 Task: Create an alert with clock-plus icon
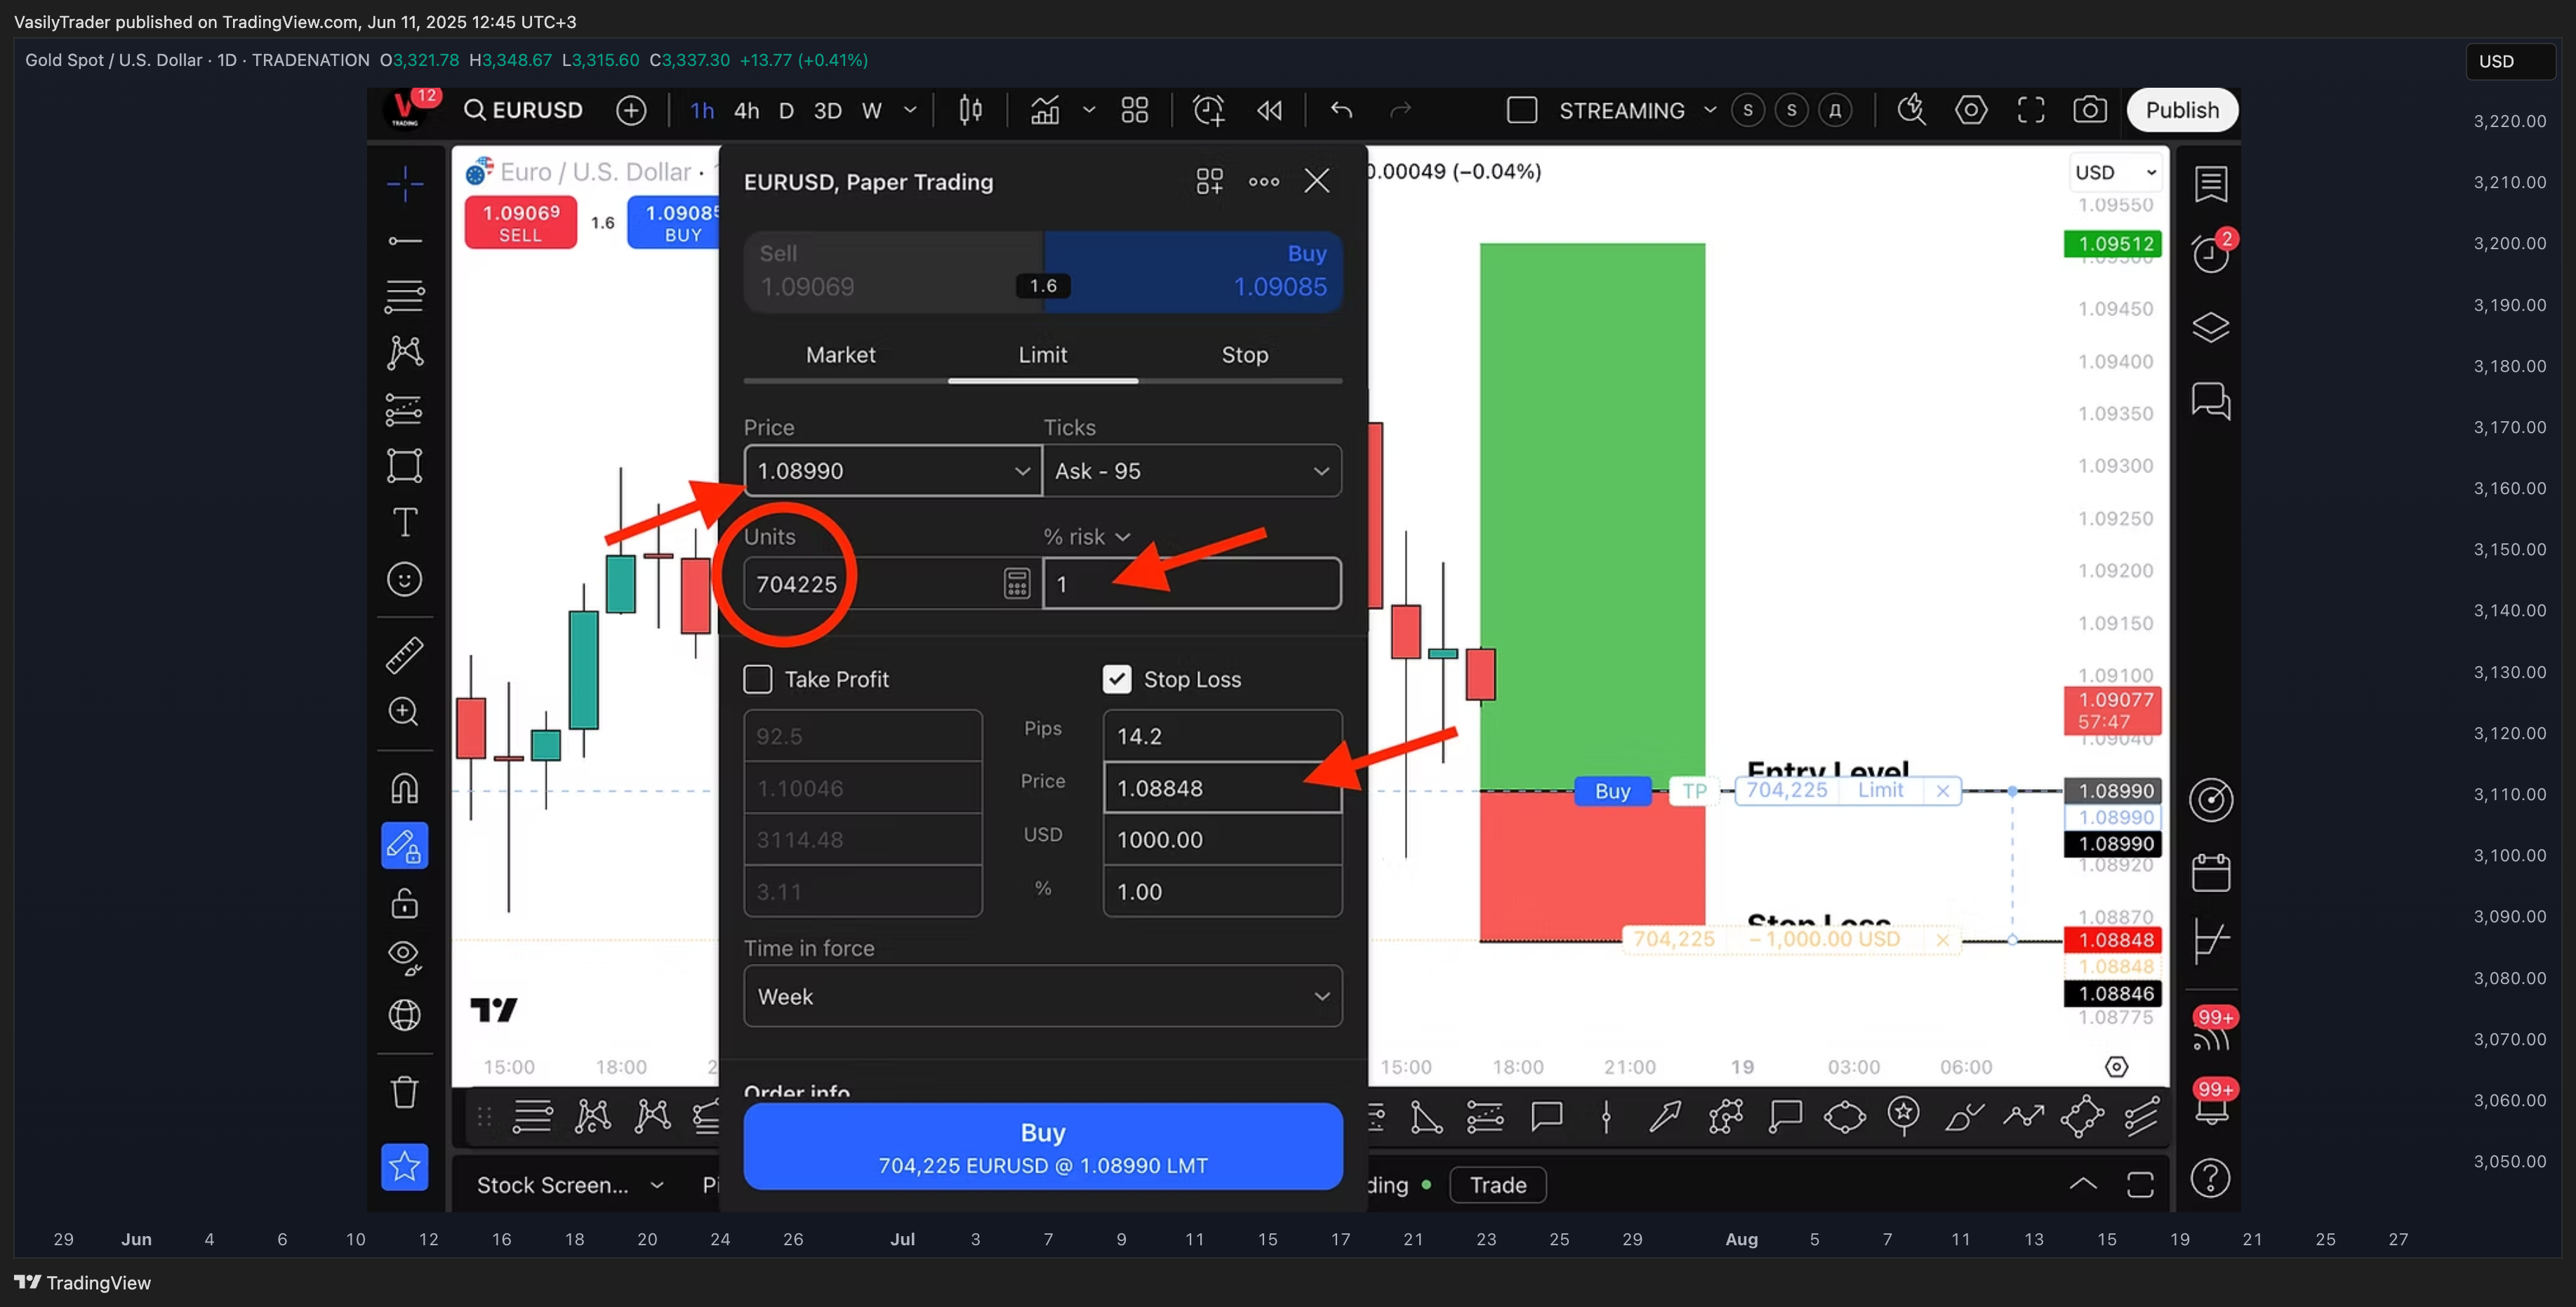coord(1208,110)
